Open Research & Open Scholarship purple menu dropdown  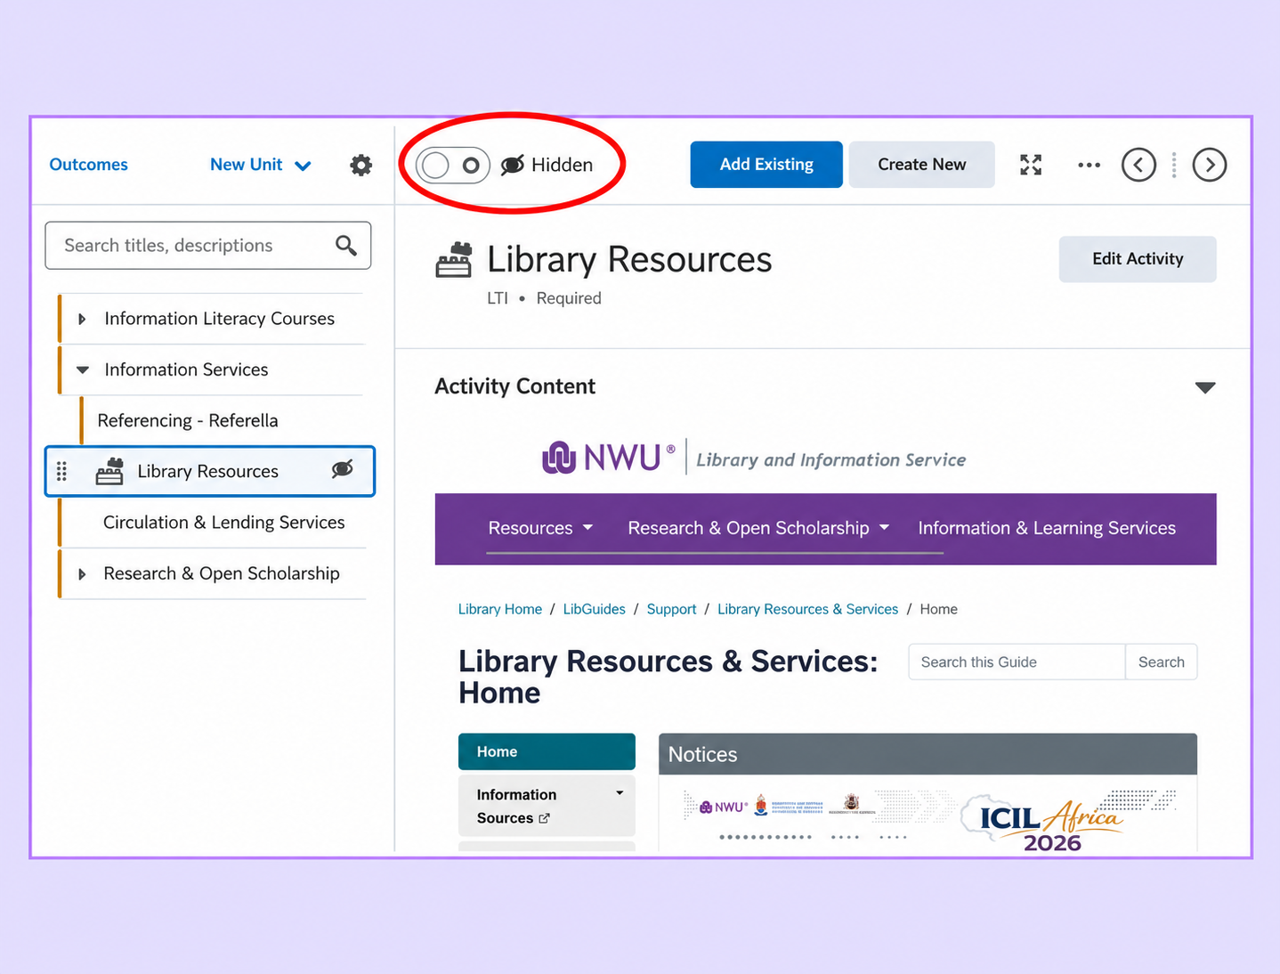click(758, 528)
